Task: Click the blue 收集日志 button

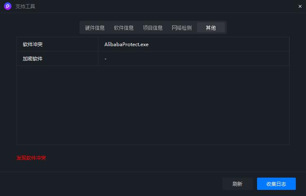Action: click(276, 184)
